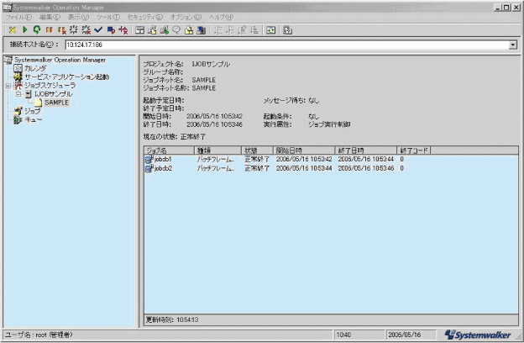Click jobdb2 end time 2006/05/16 10:53:46

[365, 168]
